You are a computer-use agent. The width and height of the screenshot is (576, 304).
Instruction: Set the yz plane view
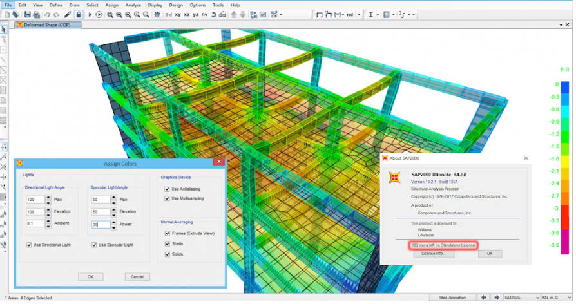coord(195,15)
